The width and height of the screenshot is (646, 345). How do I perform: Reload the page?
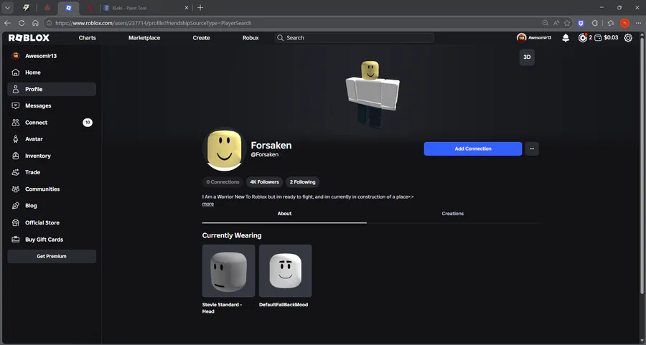pyautogui.click(x=22, y=23)
